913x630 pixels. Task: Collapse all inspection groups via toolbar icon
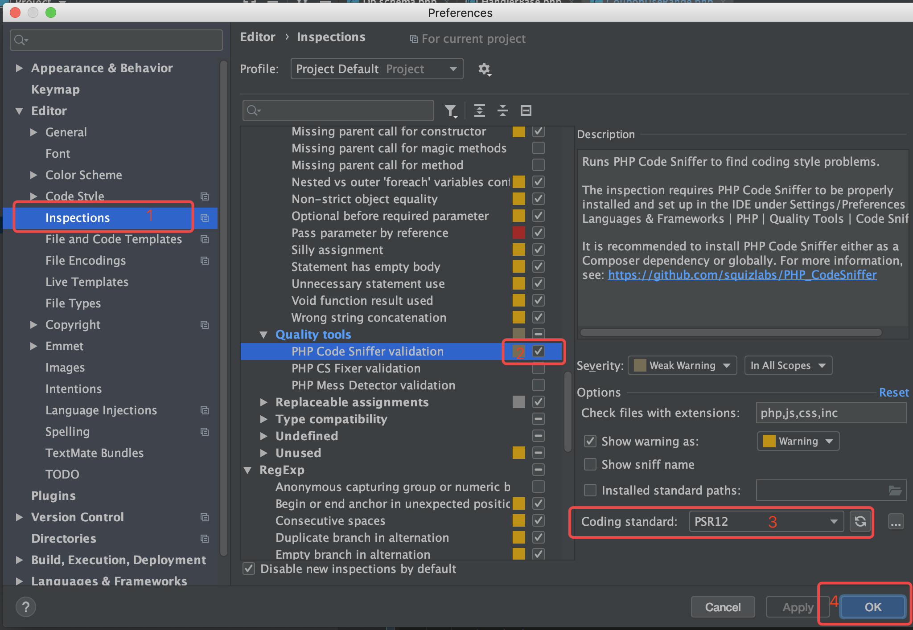pos(503,110)
